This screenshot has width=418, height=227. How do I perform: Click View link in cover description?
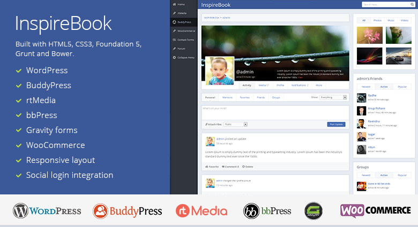pyautogui.click(x=301, y=77)
